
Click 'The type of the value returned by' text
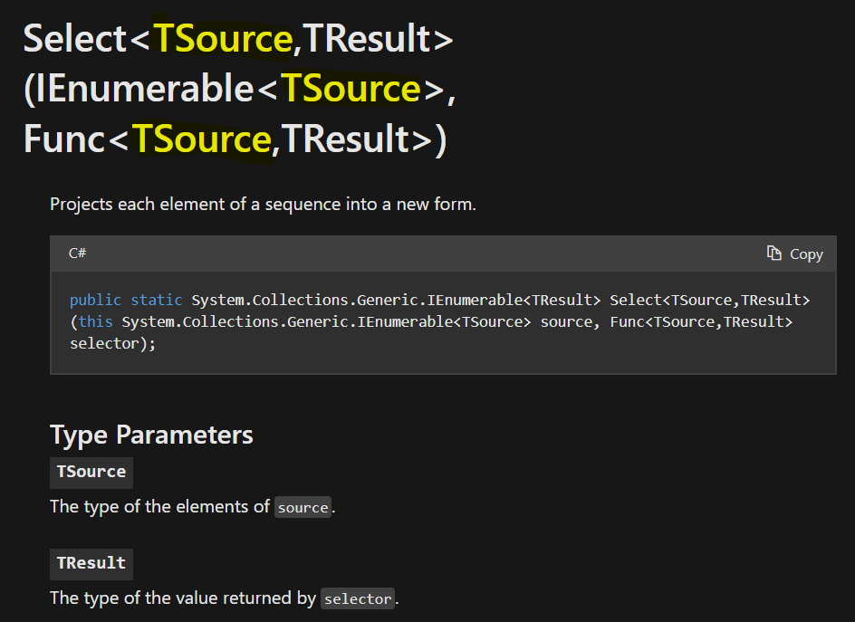[183, 598]
